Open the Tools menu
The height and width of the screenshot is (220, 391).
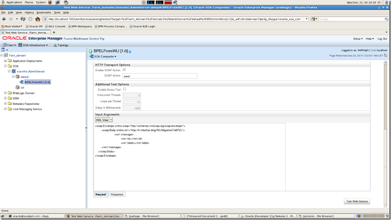click(x=57, y=13)
